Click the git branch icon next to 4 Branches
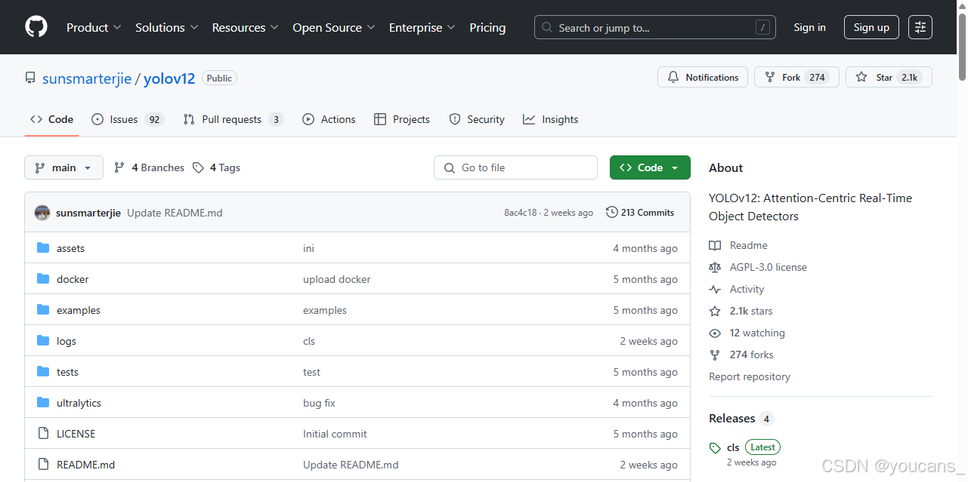The height and width of the screenshot is (482, 968). point(119,167)
